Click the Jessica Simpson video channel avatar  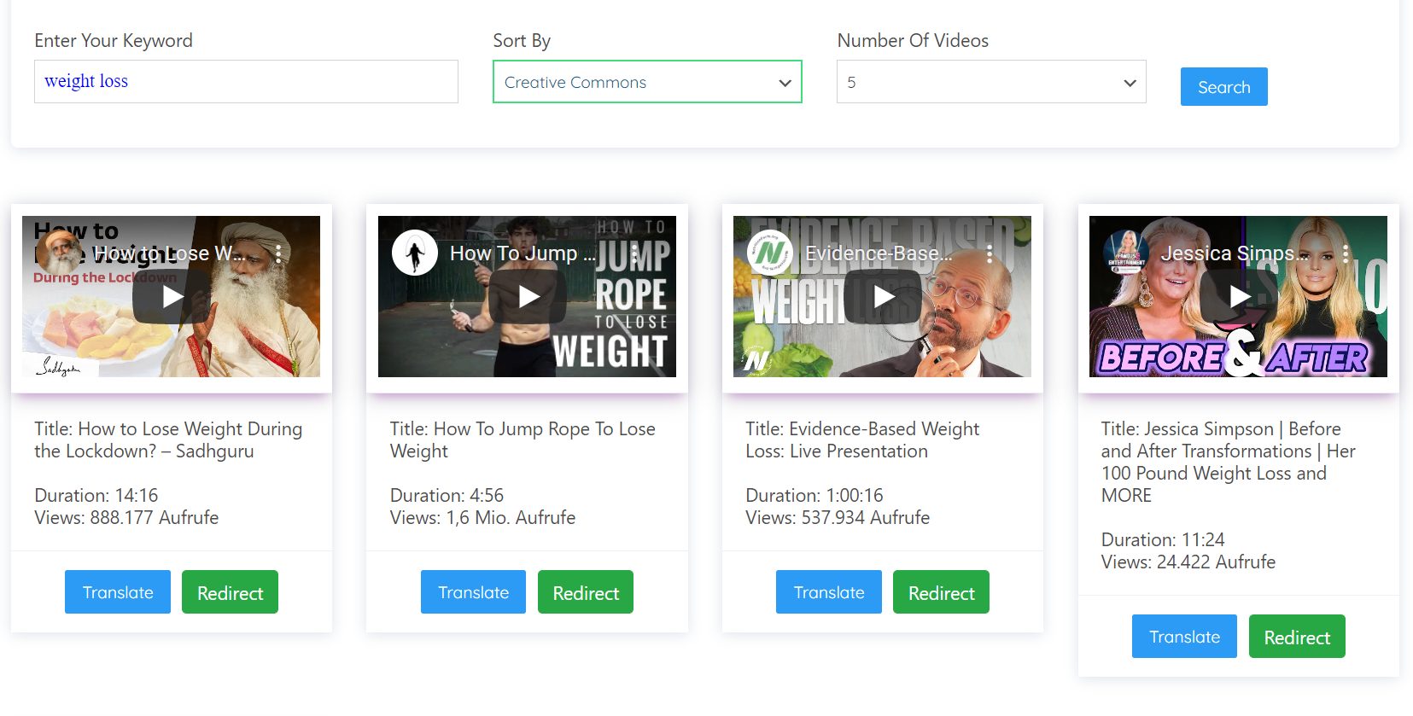pos(1126,253)
